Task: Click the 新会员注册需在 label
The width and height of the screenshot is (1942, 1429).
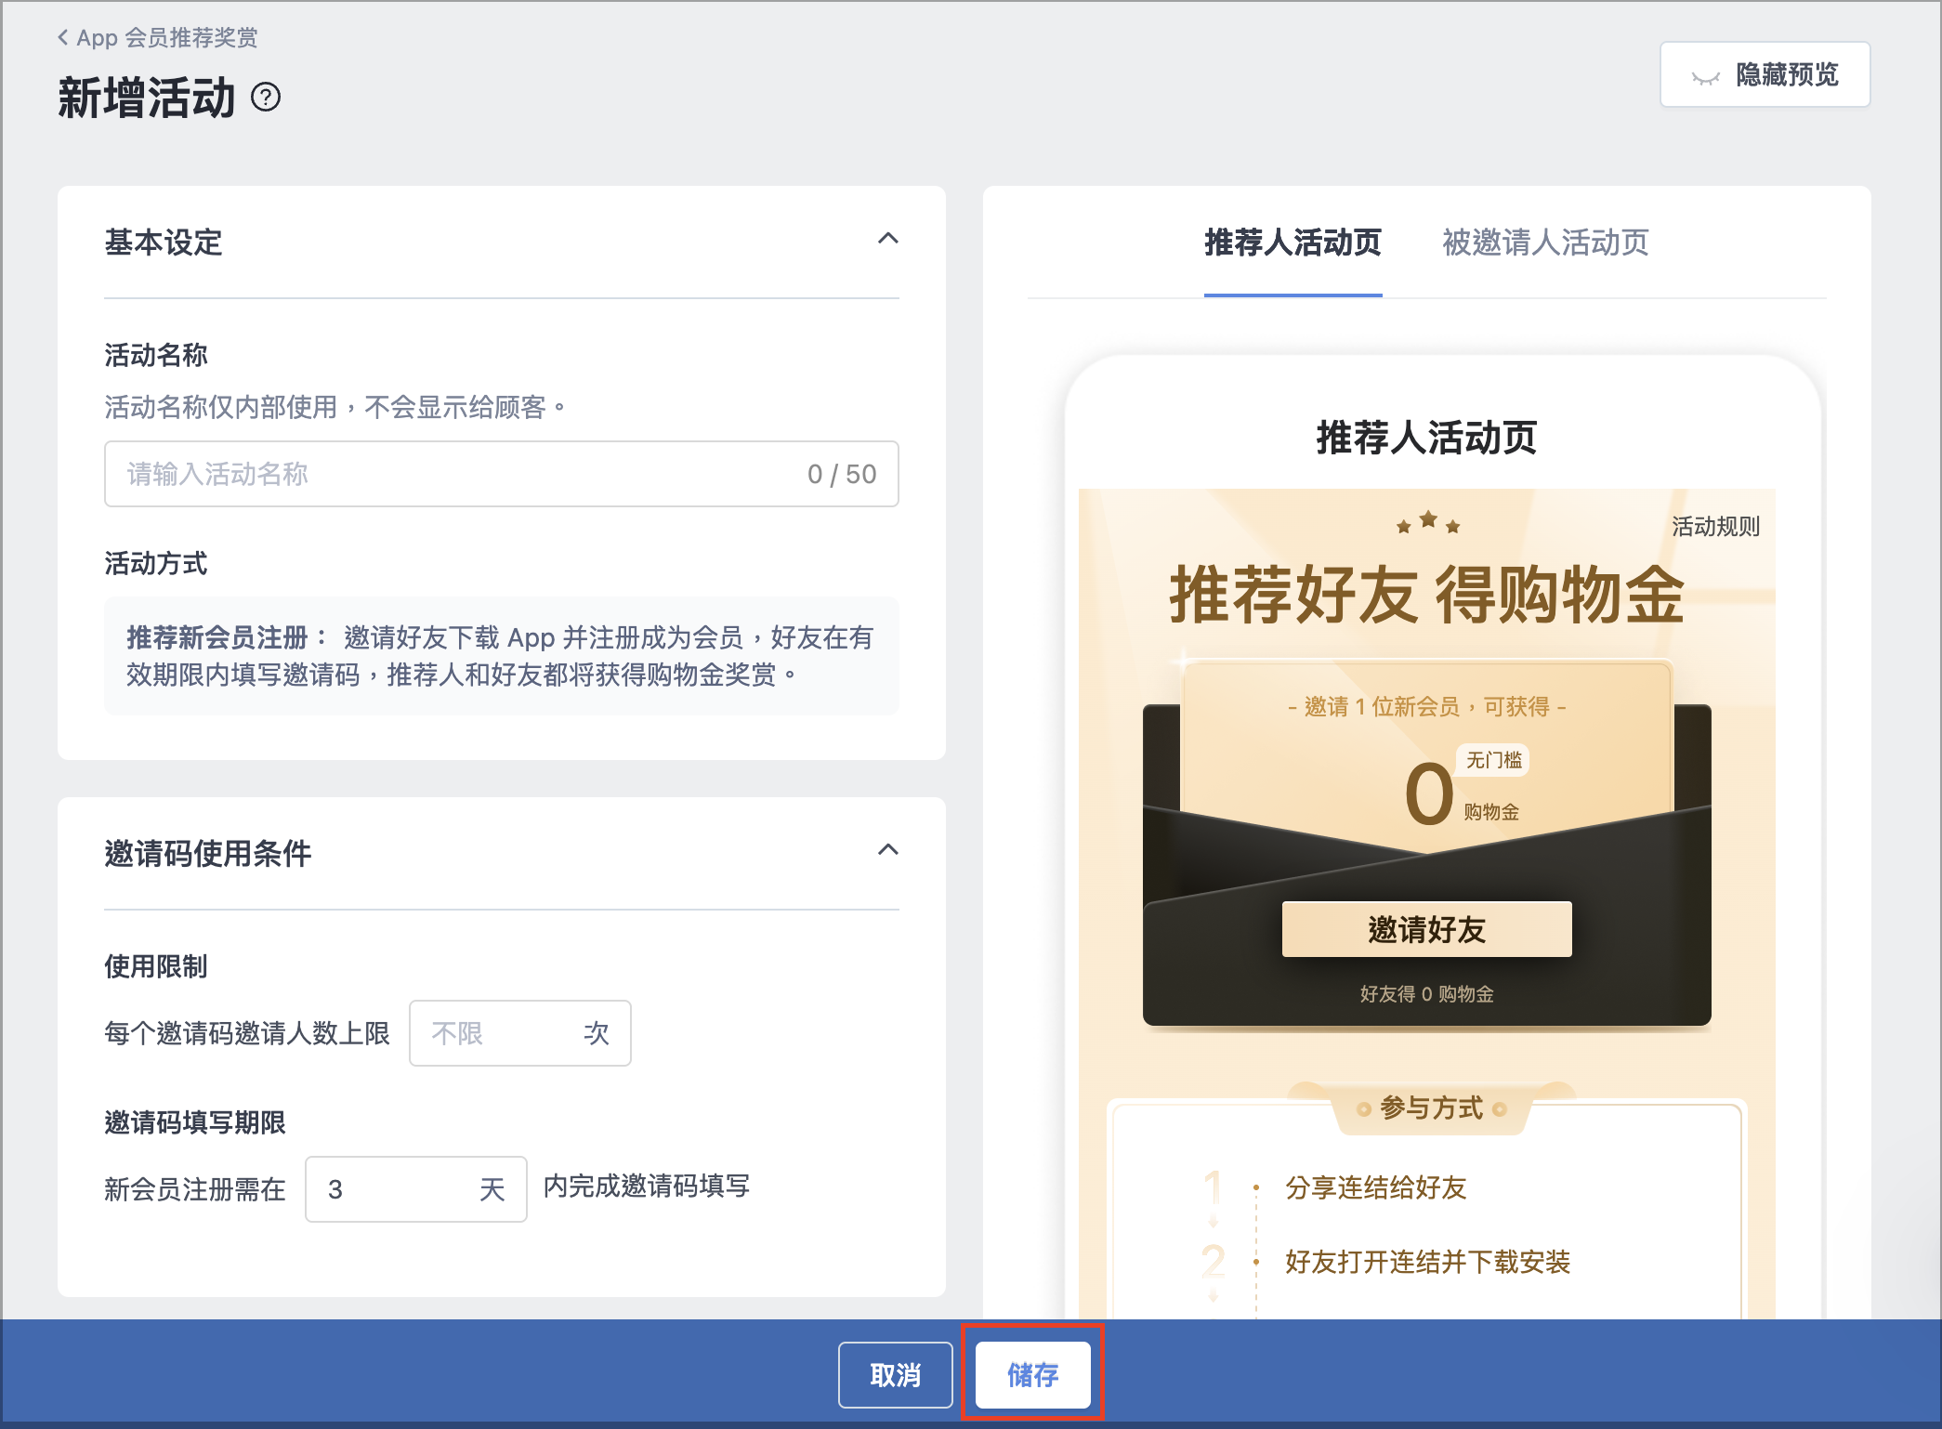Action: tap(195, 1189)
